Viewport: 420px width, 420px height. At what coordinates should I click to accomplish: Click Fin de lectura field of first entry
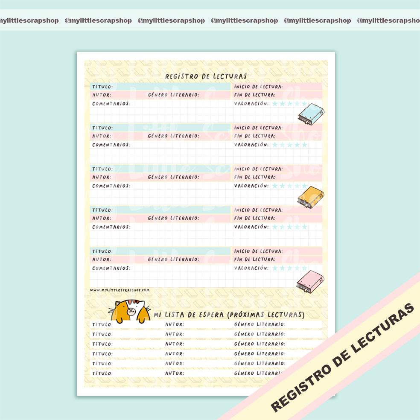click(277, 95)
